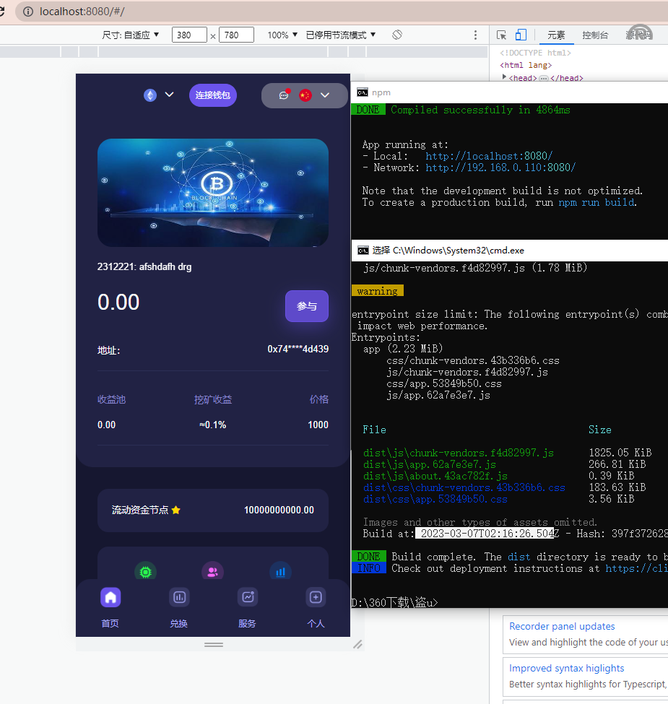Click the 连接钱包 connect wallet button
668x704 pixels.
(x=213, y=95)
